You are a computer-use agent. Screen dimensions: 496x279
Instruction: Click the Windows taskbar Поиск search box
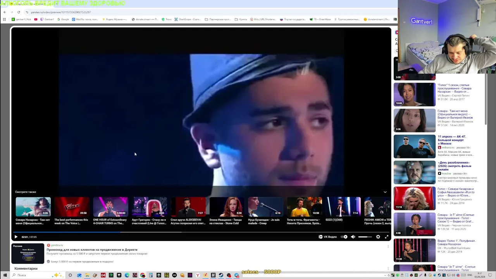click(37, 275)
